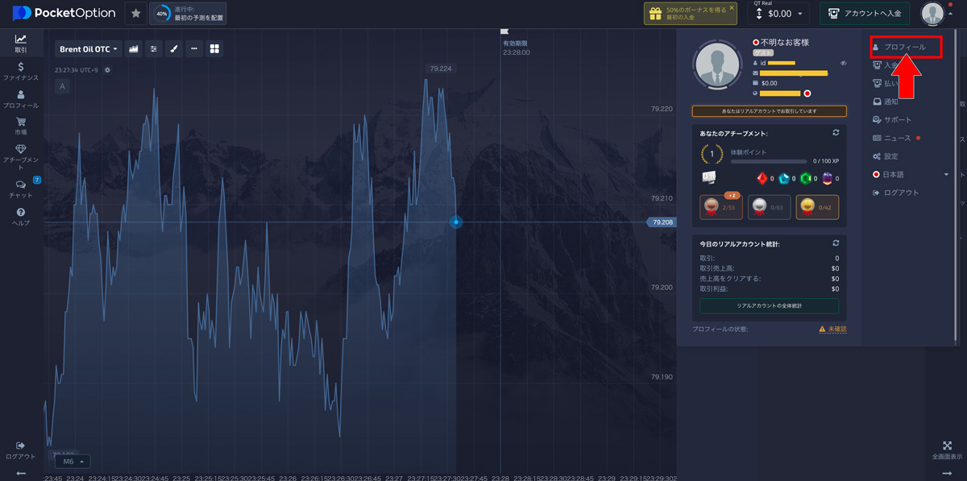Open chart type selector icon
967x481 pixels.
tap(134, 49)
